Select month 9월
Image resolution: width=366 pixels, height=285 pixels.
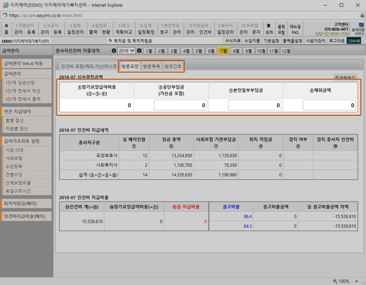coord(249,50)
